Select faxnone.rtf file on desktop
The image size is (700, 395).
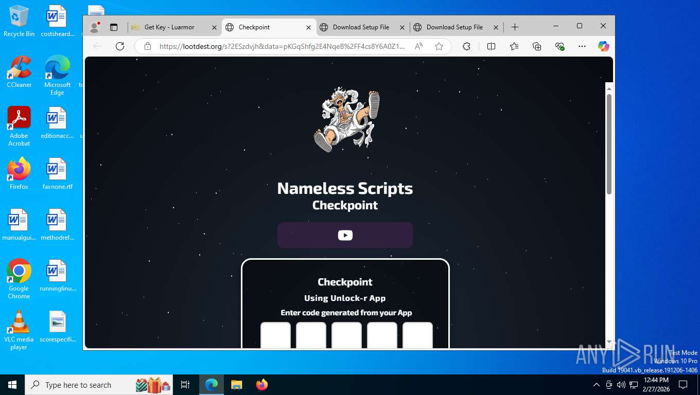(57, 174)
